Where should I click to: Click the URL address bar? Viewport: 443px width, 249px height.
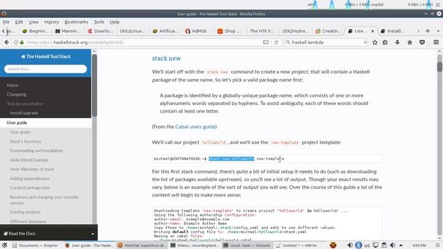coord(144,42)
